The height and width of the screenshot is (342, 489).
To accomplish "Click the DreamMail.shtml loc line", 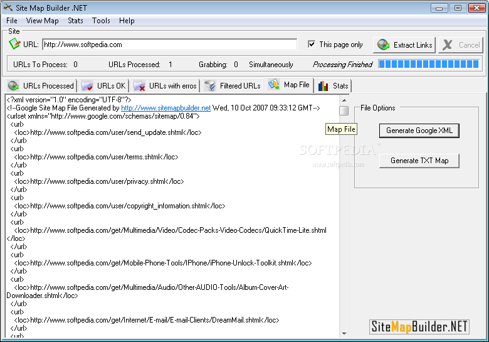I will [147, 320].
